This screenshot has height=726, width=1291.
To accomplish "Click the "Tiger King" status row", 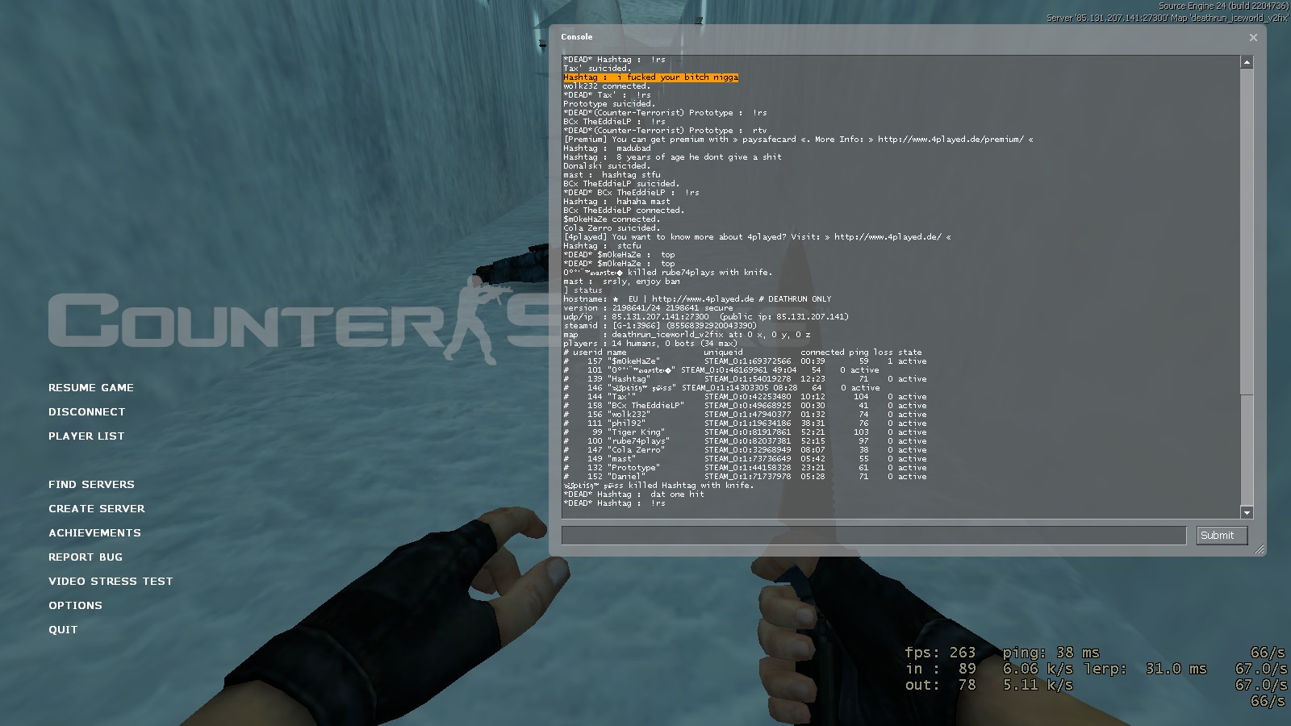I will [x=745, y=432].
